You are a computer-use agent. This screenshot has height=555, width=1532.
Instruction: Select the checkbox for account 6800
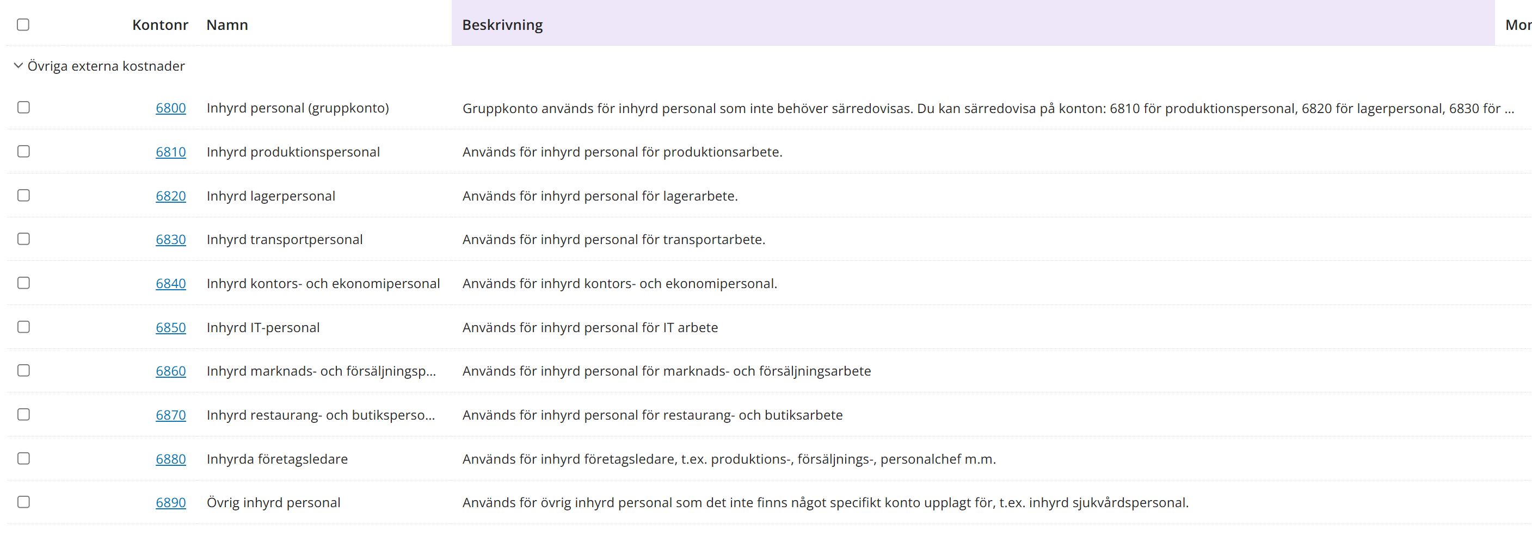coord(24,108)
